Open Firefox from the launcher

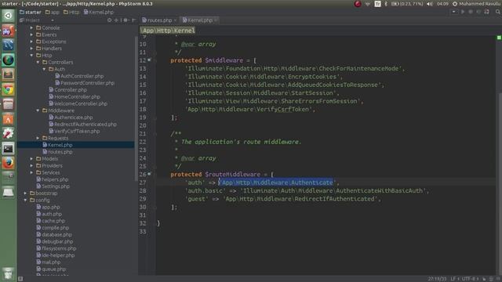coord(8,164)
